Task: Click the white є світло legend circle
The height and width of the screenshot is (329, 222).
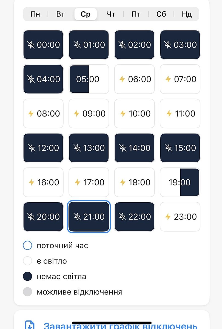Action: (27, 261)
